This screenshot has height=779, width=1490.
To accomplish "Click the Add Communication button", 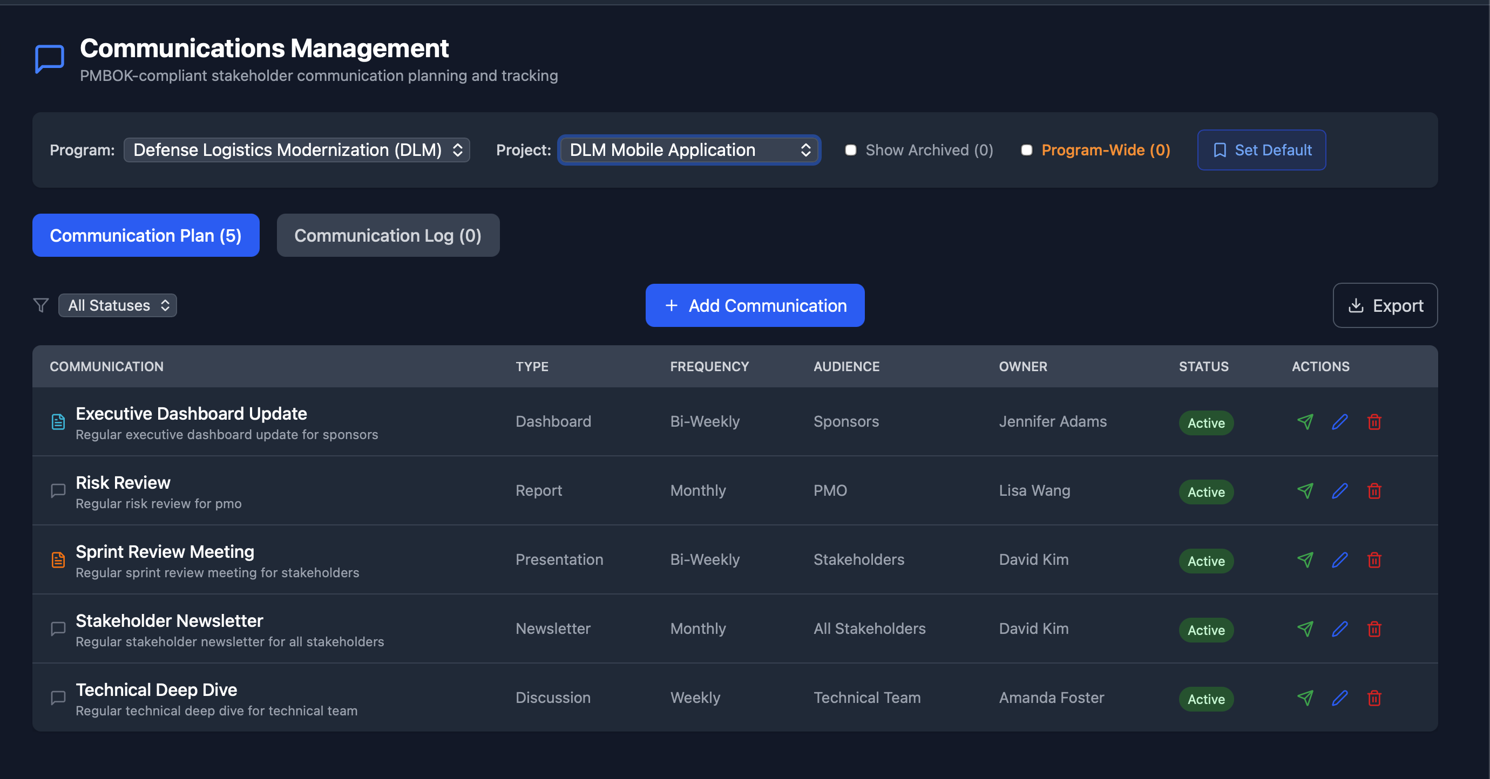I will pos(755,306).
